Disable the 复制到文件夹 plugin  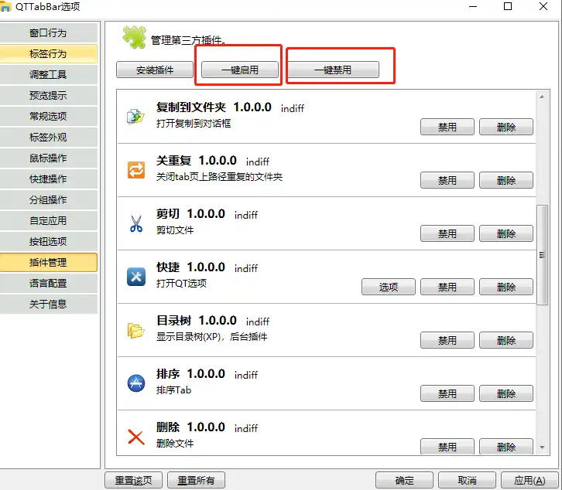tap(447, 127)
